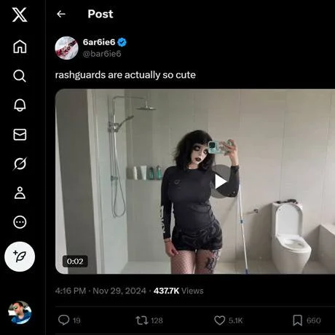Reply to post with 19 comments
The width and height of the screenshot is (335, 335).
(69, 320)
